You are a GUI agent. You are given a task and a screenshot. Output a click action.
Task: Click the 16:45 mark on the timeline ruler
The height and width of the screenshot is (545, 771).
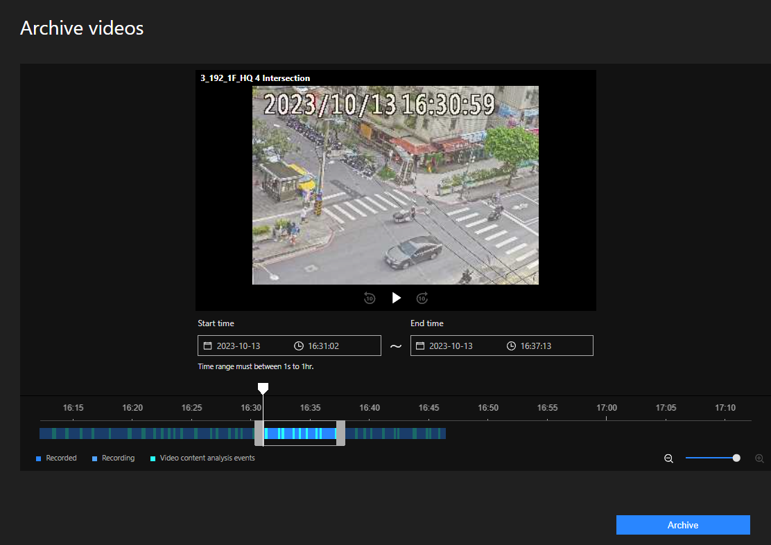click(429, 408)
